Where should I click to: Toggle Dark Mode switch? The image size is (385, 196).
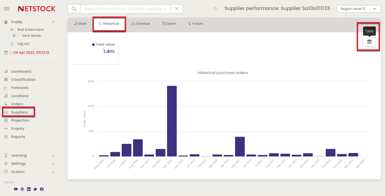pos(16,35)
